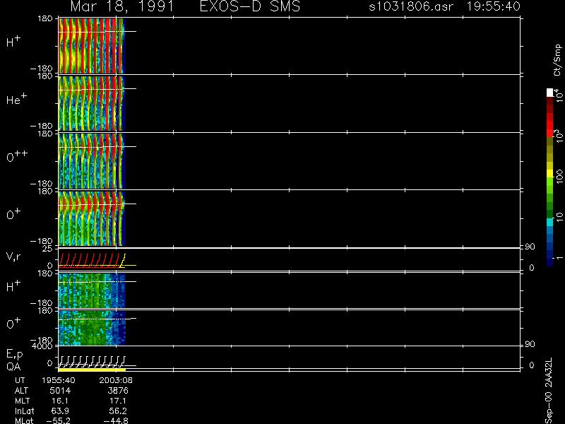This screenshot has height=424, width=565.
Task: Click the H+ label just below V,r
Action: tap(13, 286)
